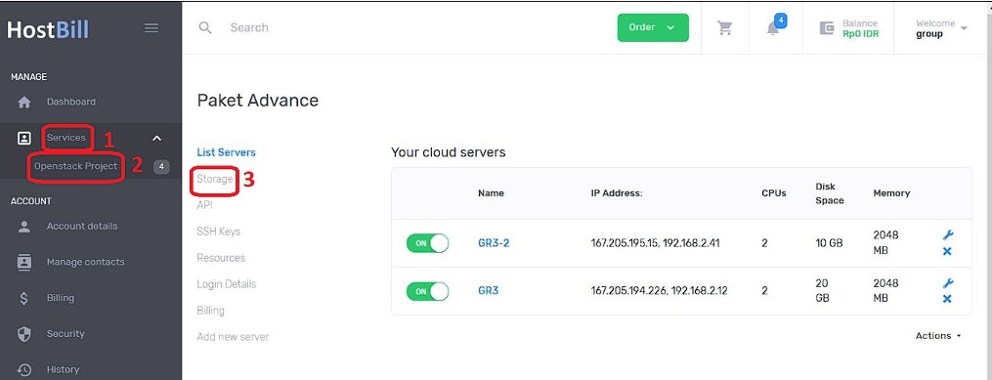Click the Account details person icon
Viewport: 992px width, 380px height.
pos(24,227)
